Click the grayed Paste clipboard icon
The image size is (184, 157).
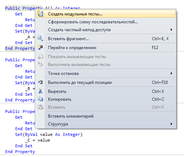coord(40,107)
